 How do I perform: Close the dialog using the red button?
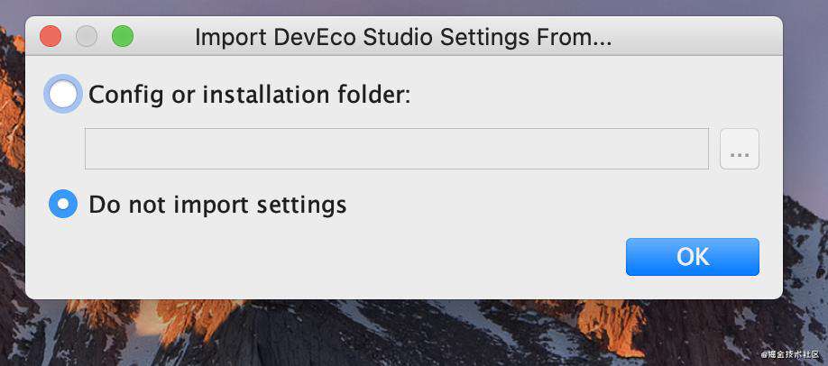point(51,36)
